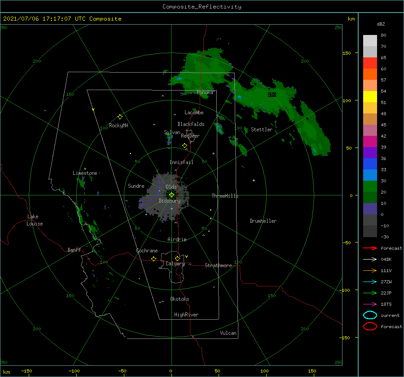Viewport: 404px width, 377px height.
Task: Choose the green 22JP arrow icon
Action: pos(370,293)
